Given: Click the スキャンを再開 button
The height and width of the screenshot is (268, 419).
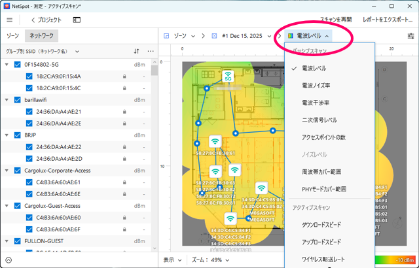Looking at the screenshot, I should click(335, 20).
